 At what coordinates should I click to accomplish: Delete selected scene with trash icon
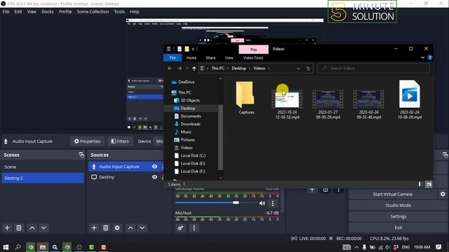point(19,227)
